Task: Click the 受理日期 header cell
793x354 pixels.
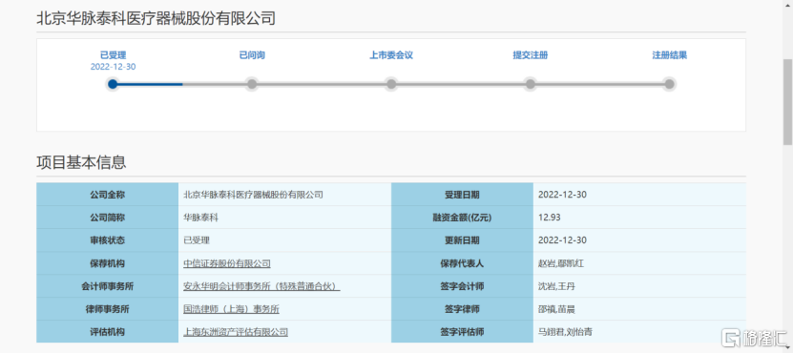Action: (462, 195)
